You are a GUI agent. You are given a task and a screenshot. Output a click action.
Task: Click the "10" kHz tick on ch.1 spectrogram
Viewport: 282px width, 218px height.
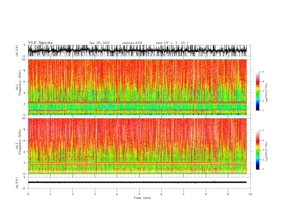[x=24, y=59]
